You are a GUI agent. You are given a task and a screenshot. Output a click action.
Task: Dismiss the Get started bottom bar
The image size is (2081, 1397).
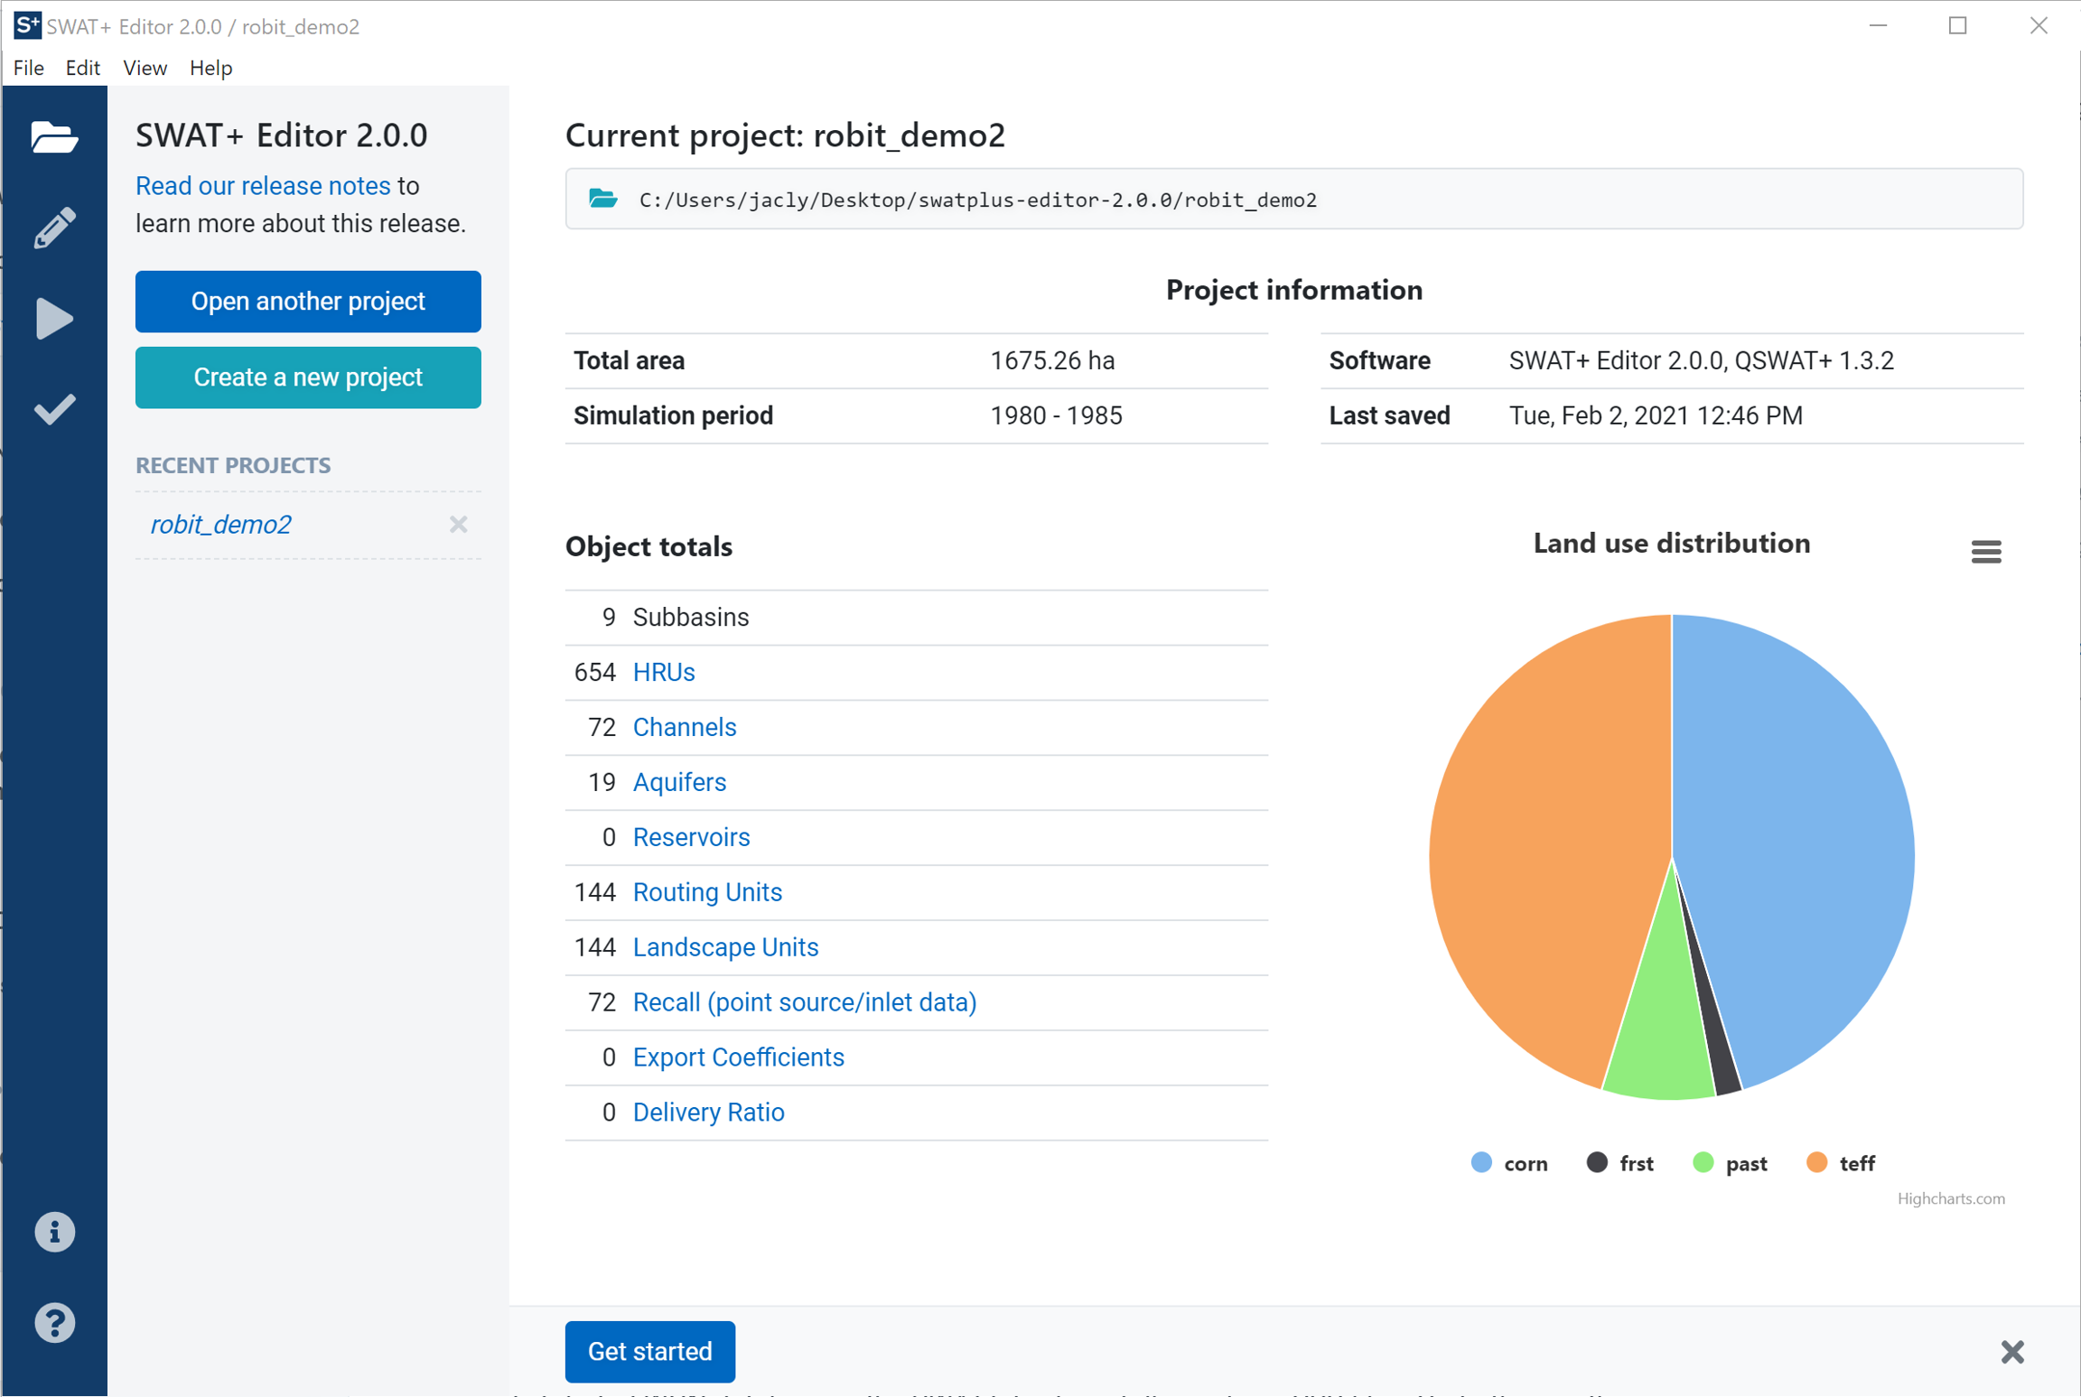tap(2011, 1352)
